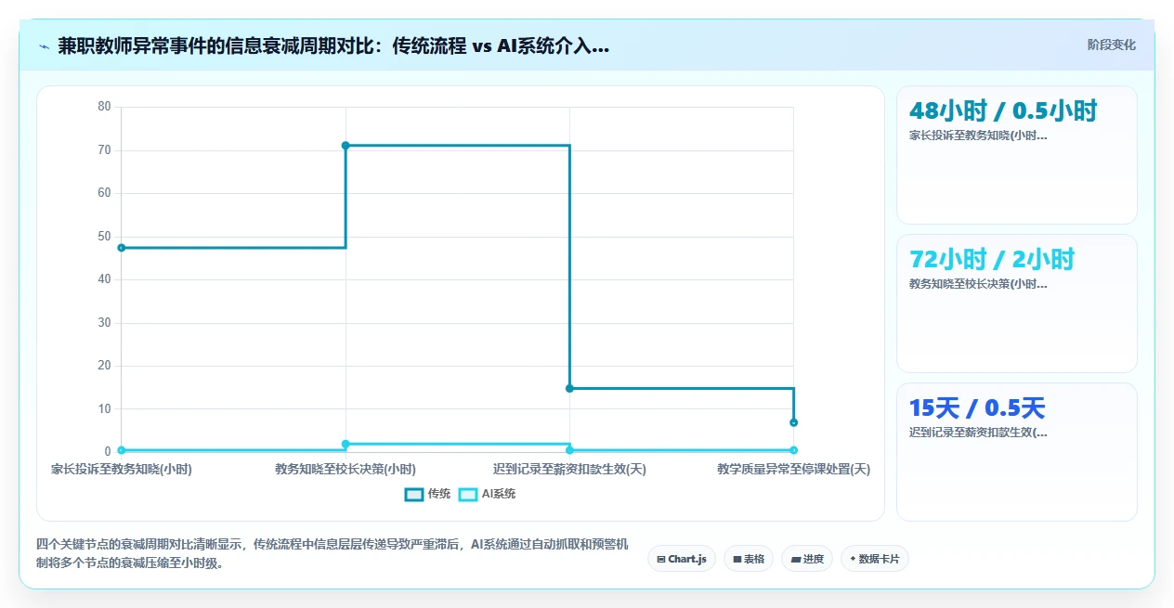Screen dimensions: 1174x608
Task: Click the 传统 data point at 47.5 start
Action: 122,248
